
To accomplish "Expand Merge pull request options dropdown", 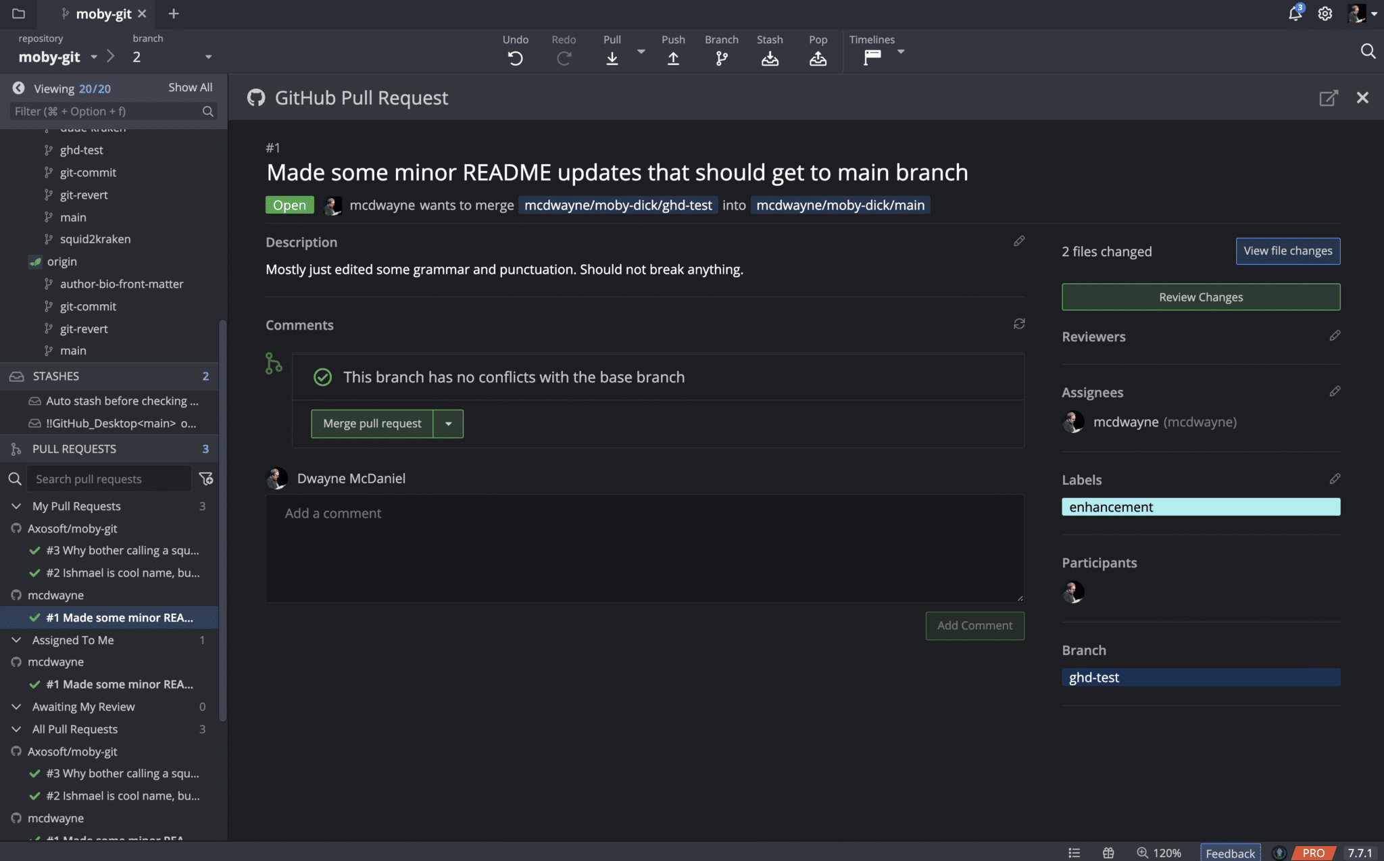I will [448, 424].
